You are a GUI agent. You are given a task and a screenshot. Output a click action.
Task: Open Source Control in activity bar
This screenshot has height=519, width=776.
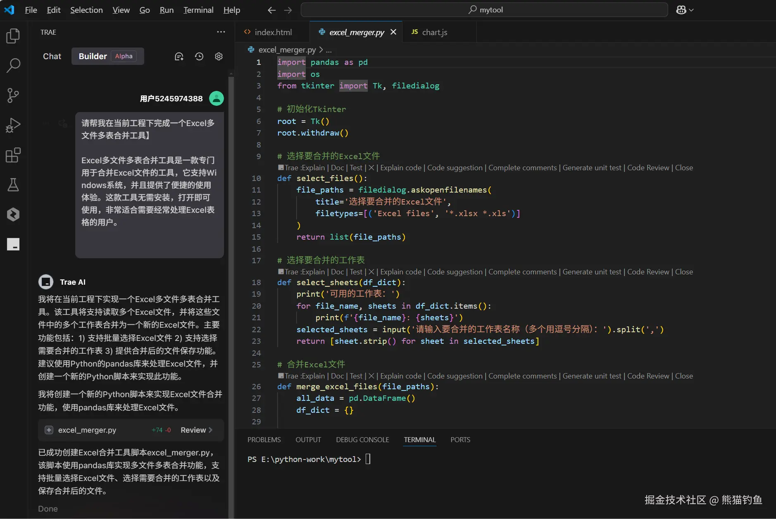tap(13, 95)
